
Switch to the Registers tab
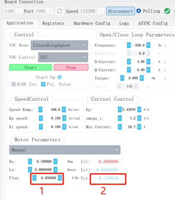pyautogui.click(x=53, y=23)
